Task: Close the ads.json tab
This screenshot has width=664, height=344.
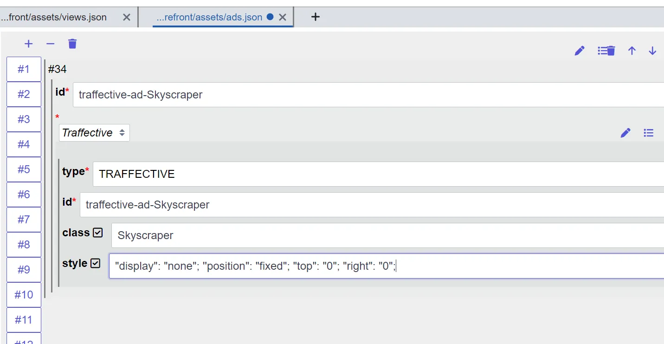Action: coord(283,17)
